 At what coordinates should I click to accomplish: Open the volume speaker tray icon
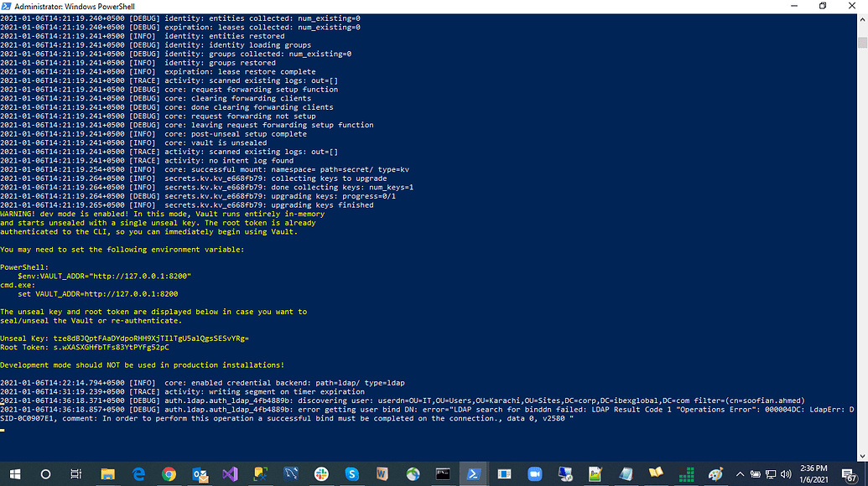(x=786, y=473)
